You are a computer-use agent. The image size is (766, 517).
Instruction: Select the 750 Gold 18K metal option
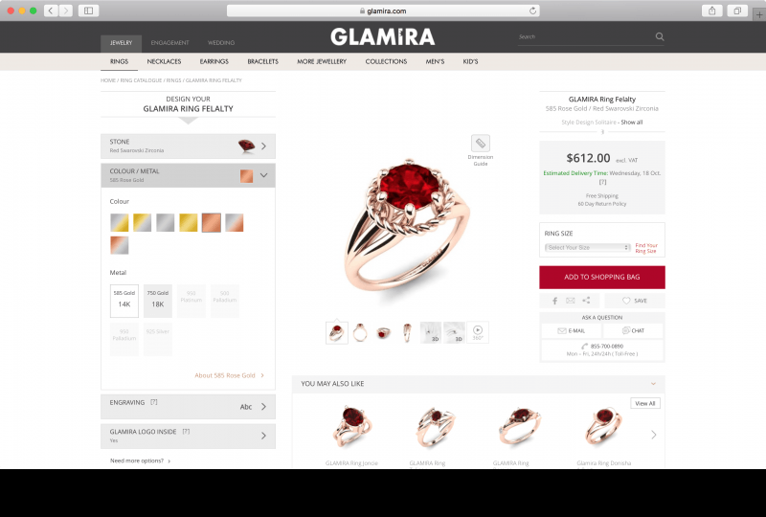click(x=157, y=301)
